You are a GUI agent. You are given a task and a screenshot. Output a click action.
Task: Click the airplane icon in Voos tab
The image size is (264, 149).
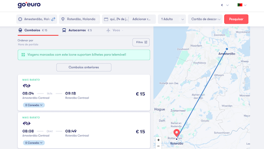click(108, 31)
